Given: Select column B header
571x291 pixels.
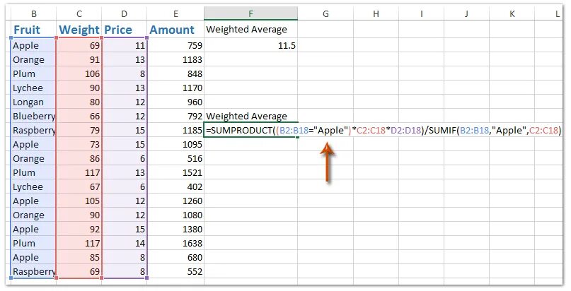Looking at the screenshot, I should [33, 14].
